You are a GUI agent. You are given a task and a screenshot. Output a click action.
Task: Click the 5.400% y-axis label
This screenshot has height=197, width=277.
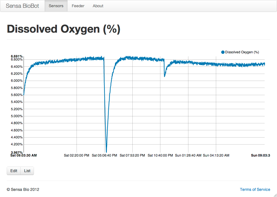pos(17,102)
